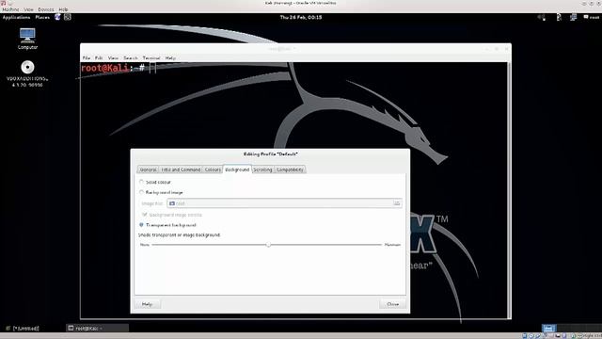Open the Places menu in top panel
Screen dimensions: 602x339
(42, 17)
